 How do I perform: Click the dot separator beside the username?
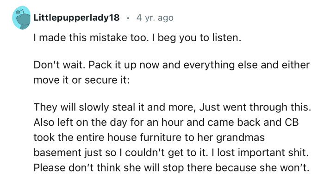tap(128, 18)
